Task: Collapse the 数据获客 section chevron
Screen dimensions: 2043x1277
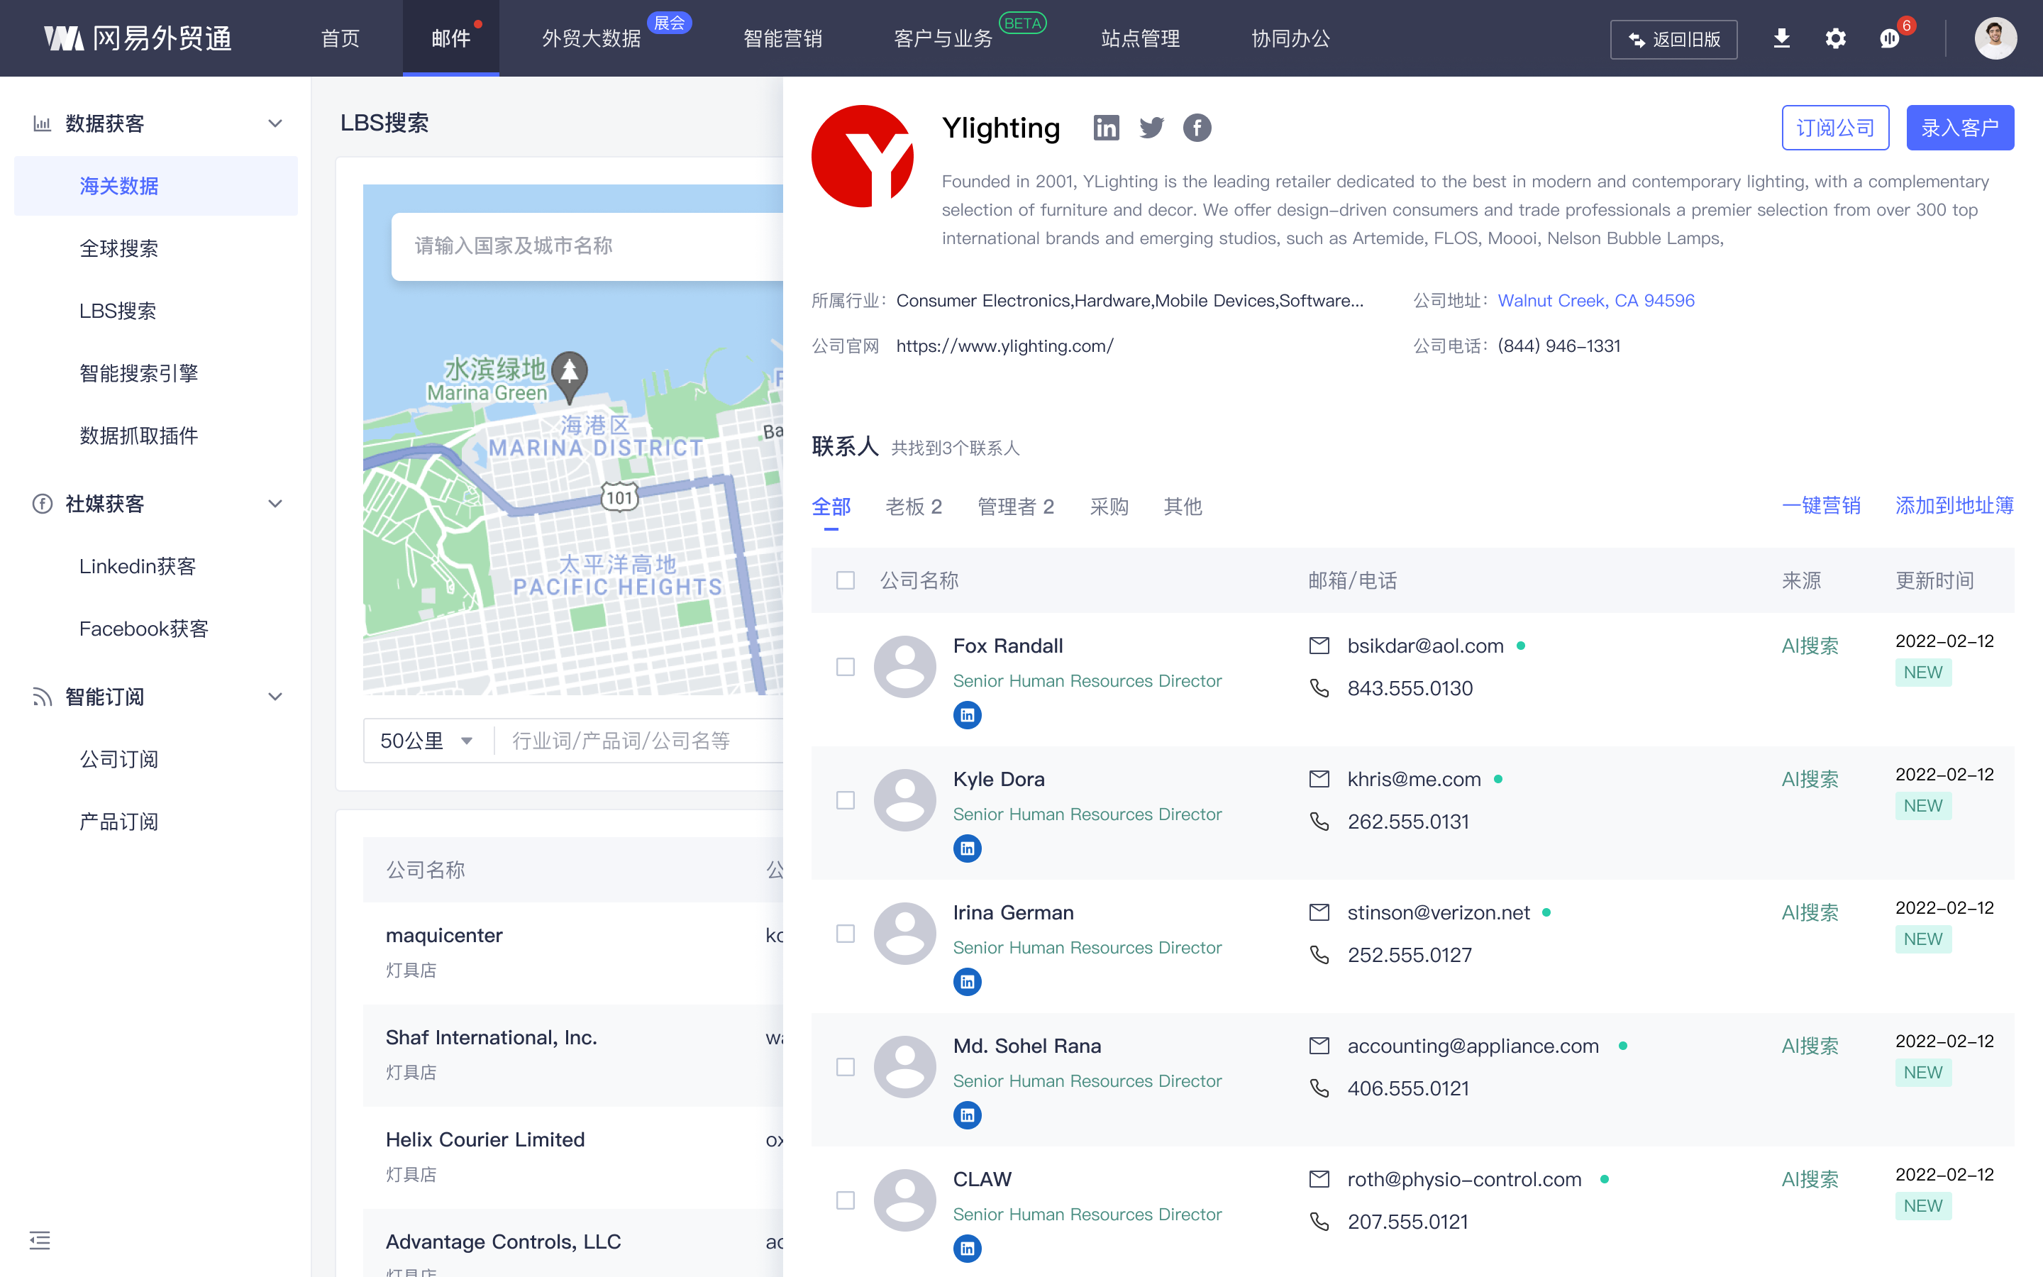Action: coord(275,123)
